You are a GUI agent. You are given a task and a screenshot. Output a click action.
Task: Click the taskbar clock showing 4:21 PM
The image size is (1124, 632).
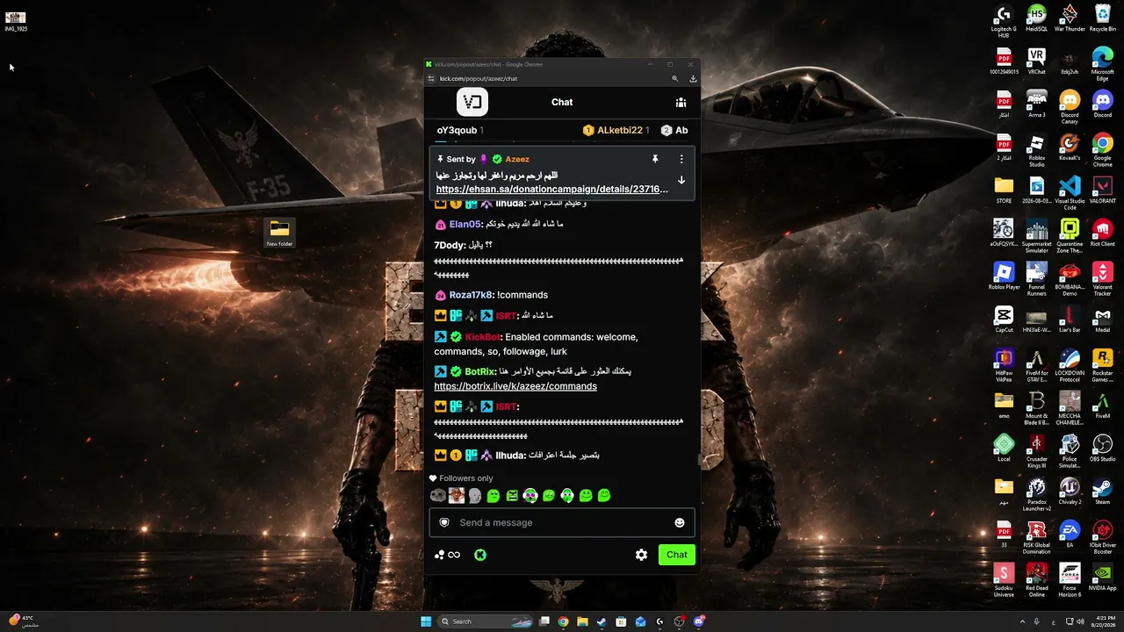pos(1102,621)
